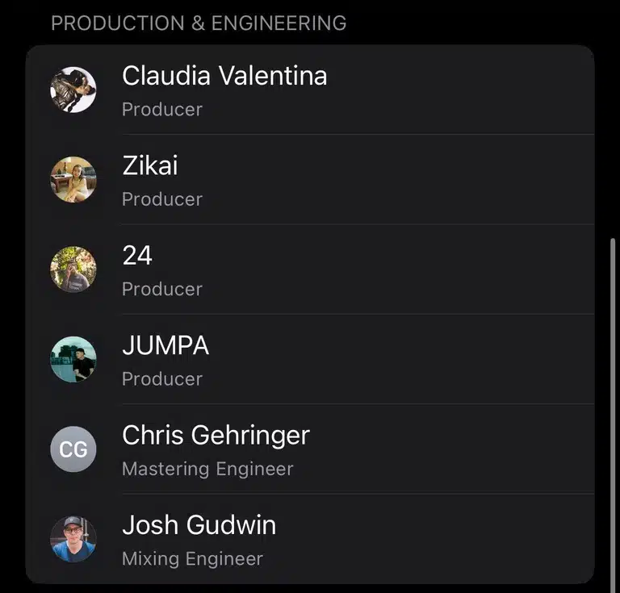
Task: Click the CG initials avatar
Action: coord(73,449)
